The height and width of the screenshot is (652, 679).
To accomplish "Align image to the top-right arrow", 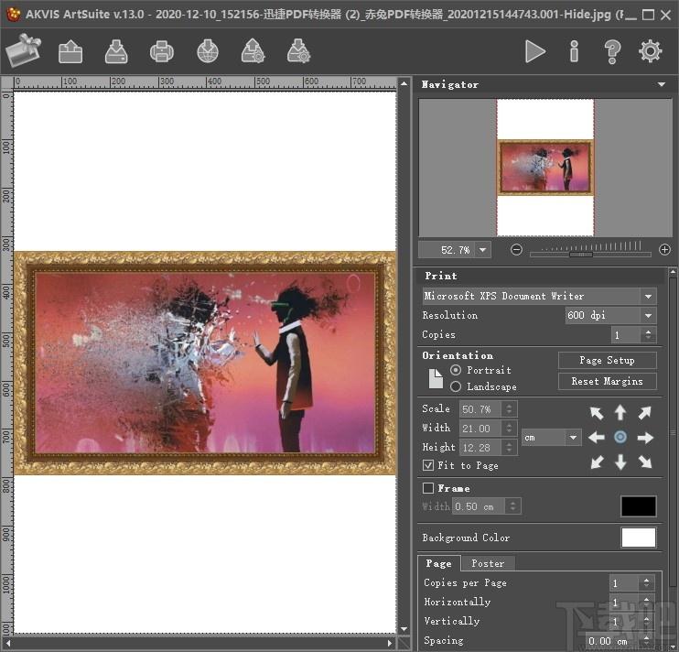I will (x=645, y=413).
